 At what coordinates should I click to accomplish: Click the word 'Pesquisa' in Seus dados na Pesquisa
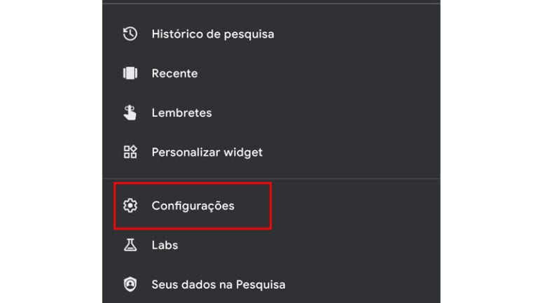(x=259, y=284)
